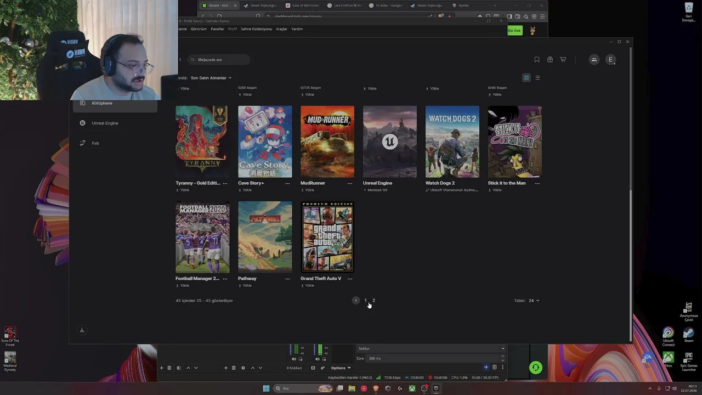The width and height of the screenshot is (702, 395).
Task: Open the options menu for Tyranny - Gold Edition
Action: pyautogui.click(x=225, y=183)
